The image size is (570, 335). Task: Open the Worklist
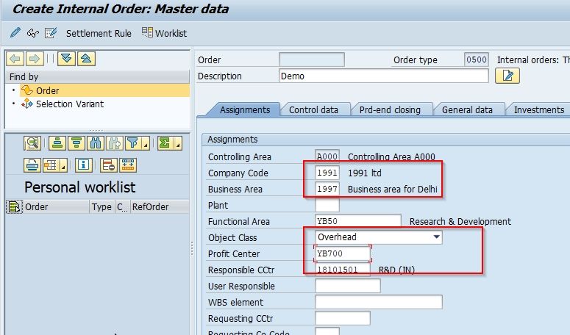pos(164,33)
